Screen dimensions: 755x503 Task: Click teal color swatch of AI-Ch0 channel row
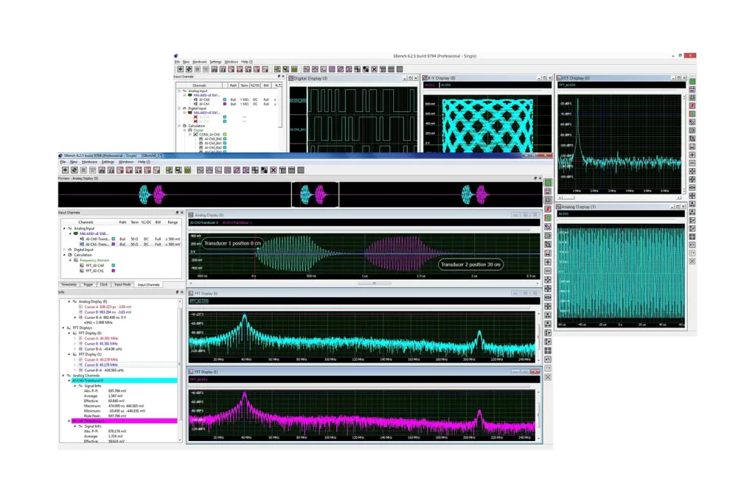[x=114, y=239]
